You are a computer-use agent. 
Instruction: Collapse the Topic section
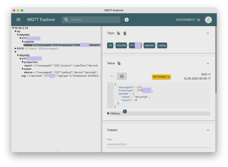[x=208, y=33]
